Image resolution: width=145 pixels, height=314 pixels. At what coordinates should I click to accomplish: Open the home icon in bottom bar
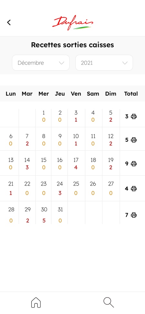36,302
